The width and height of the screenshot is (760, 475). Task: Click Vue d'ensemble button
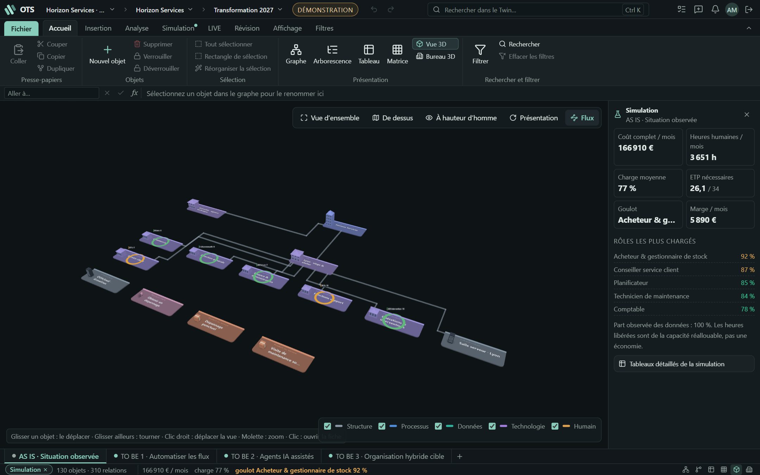click(x=330, y=118)
